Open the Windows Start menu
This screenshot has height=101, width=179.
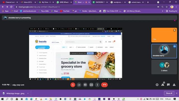[2, 99]
